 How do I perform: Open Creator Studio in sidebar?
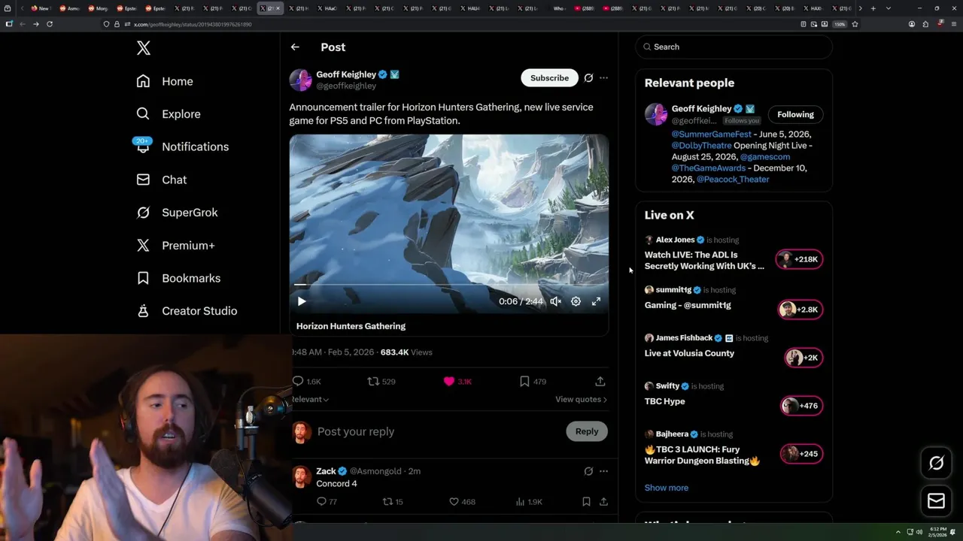187,311
